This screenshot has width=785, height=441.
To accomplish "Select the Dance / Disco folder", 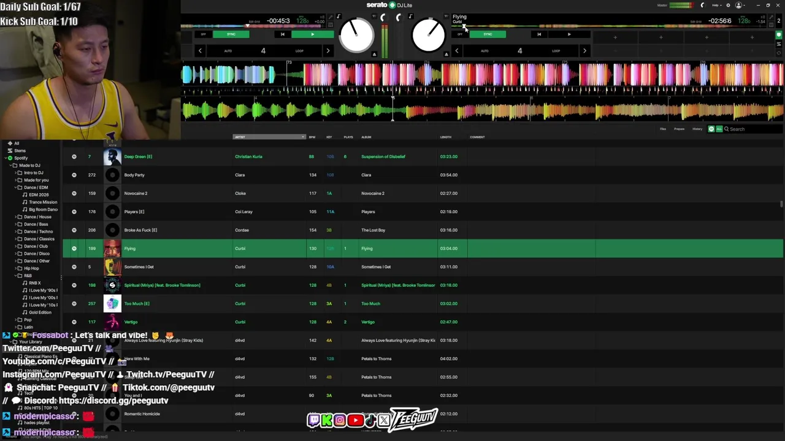I will [36, 254].
